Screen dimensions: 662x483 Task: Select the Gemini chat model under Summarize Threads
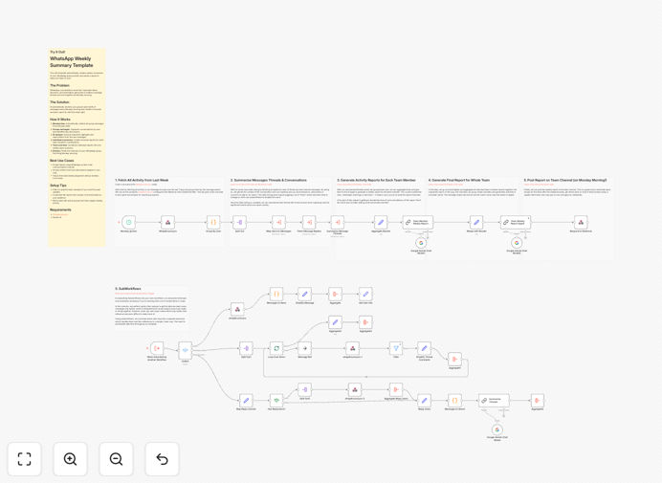[497, 429]
